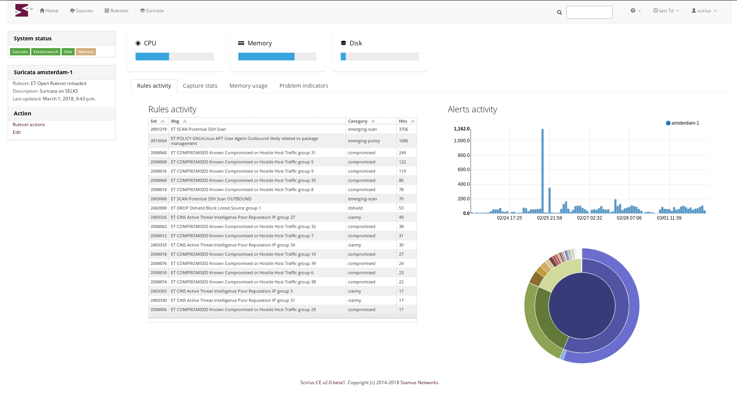737x393 pixels.
Task: Click the Edit link under Action
Action: tap(17, 132)
